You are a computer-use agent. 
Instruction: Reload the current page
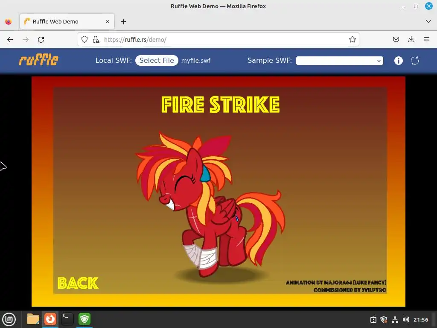[x=41, y=40]
